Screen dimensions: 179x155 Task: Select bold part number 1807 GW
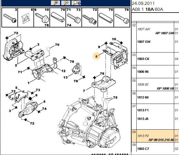144,42
